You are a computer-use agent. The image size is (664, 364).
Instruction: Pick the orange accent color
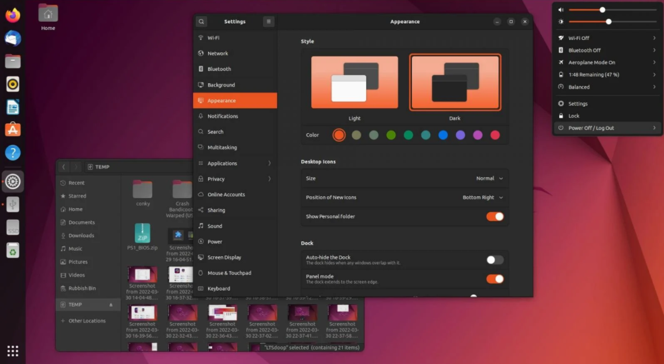coord(339,135)
